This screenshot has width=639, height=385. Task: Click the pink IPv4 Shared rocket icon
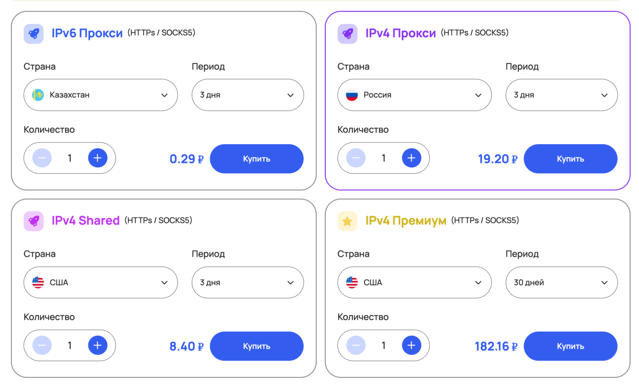pyautogui.click(x=34, y=221)
